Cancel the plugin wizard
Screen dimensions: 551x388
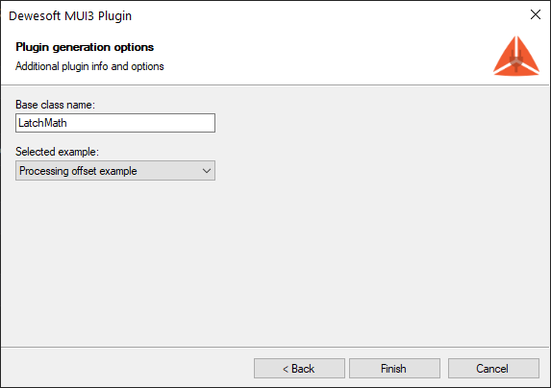tap(493, 369)
